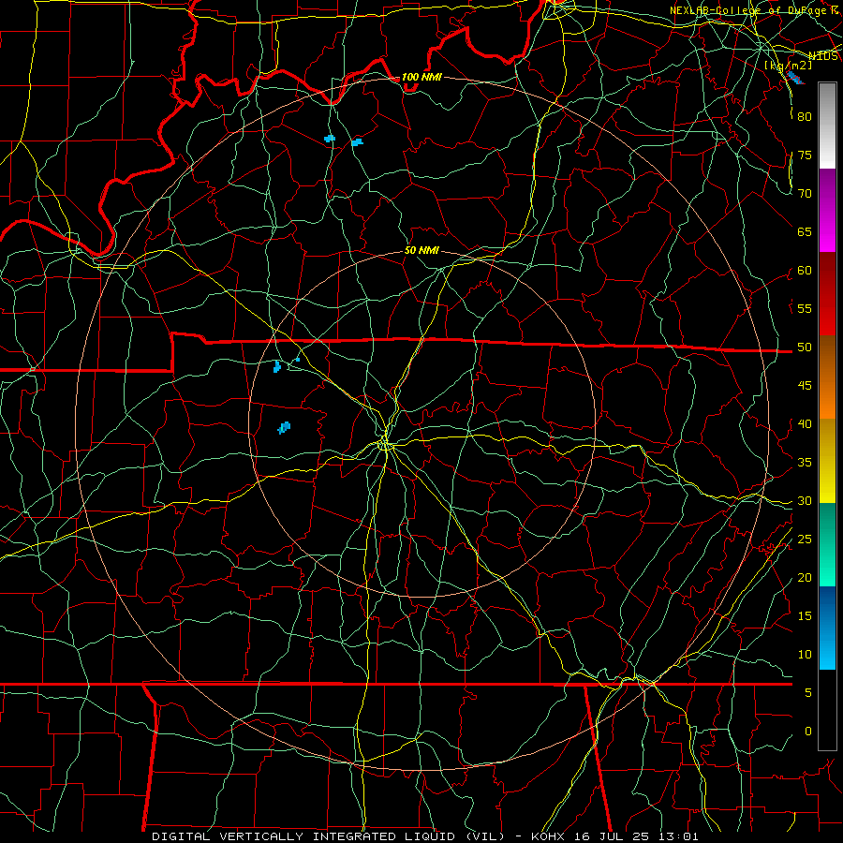The image size is (843, 843).
Task: Click the 20 value on the scale
Action: [x=805, y=577]
